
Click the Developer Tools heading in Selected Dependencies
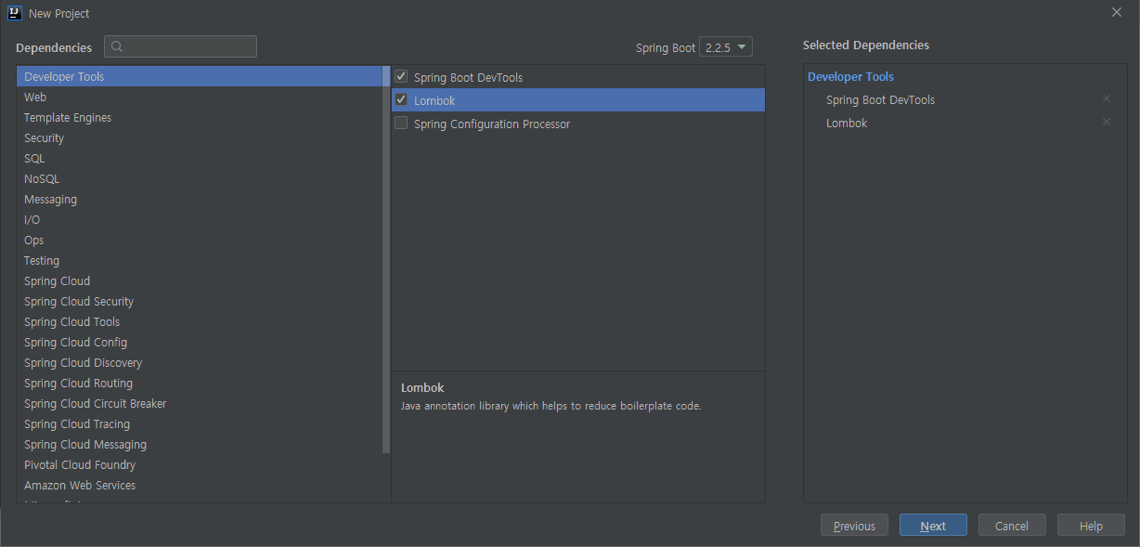pos(850,76)
